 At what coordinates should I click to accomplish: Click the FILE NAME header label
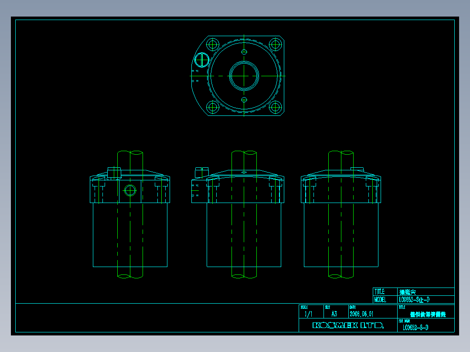[404, 321]
